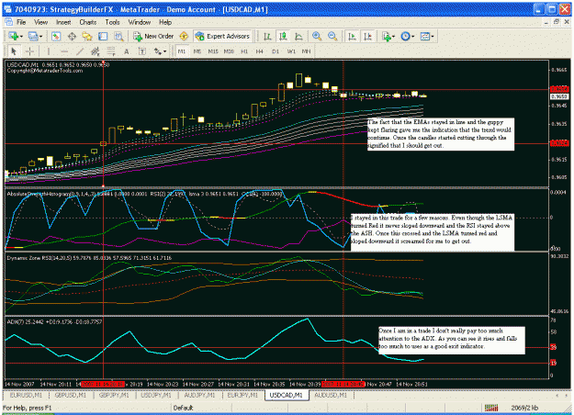Toggle the Expert Advisors button

222,36
